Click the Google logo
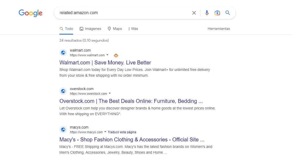 pyautogui.click(x=30, y=13)
